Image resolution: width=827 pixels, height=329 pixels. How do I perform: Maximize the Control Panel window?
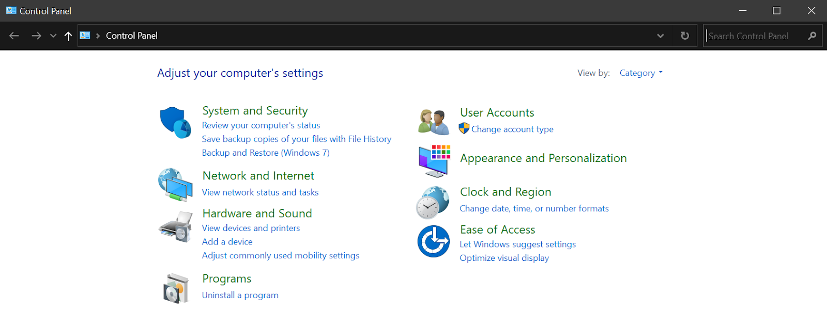pos(776,10)
